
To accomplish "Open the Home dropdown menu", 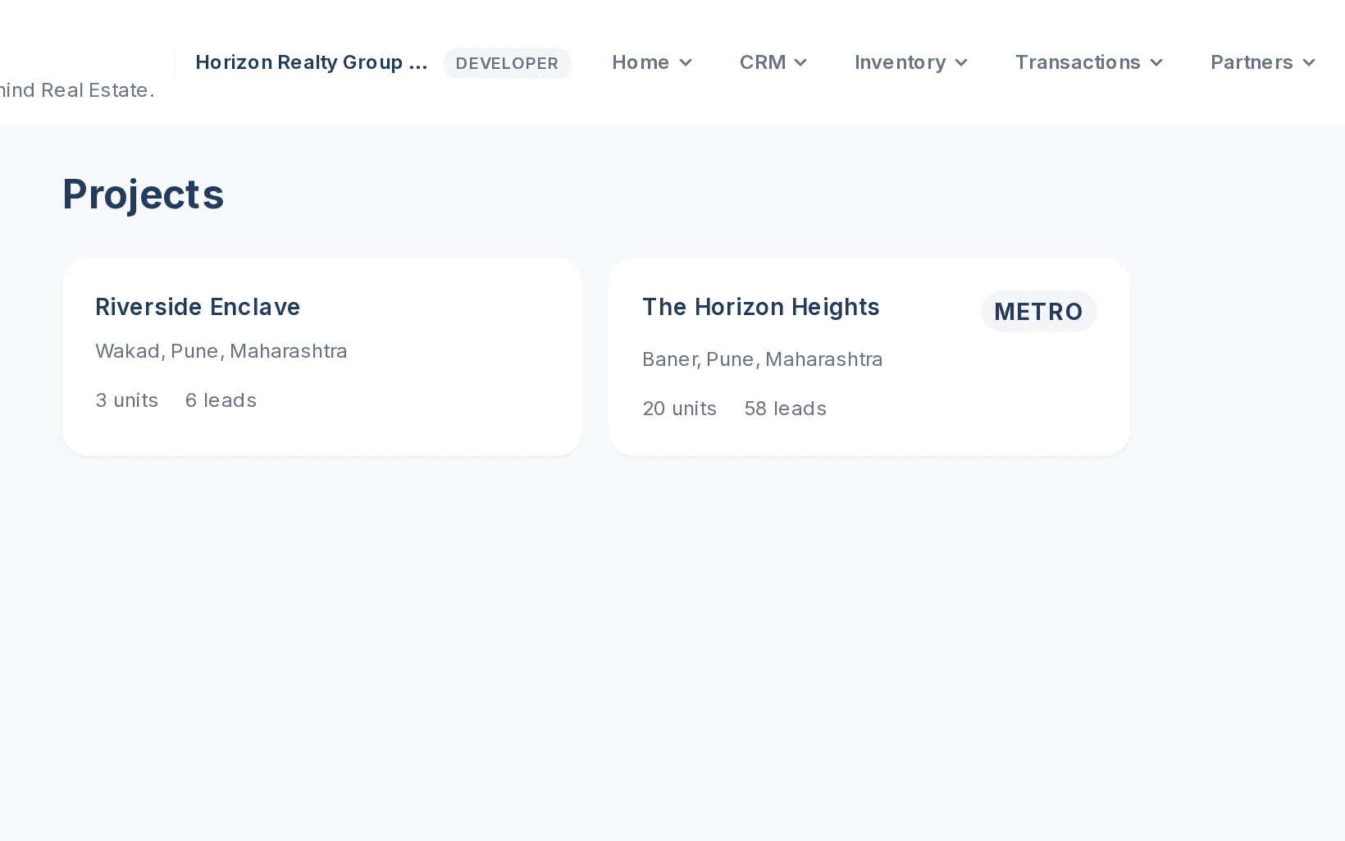I will pyautogui.click(x=652, y=62).
